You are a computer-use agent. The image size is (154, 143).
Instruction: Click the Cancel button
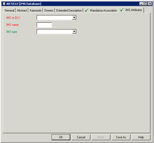click(81, 137)
